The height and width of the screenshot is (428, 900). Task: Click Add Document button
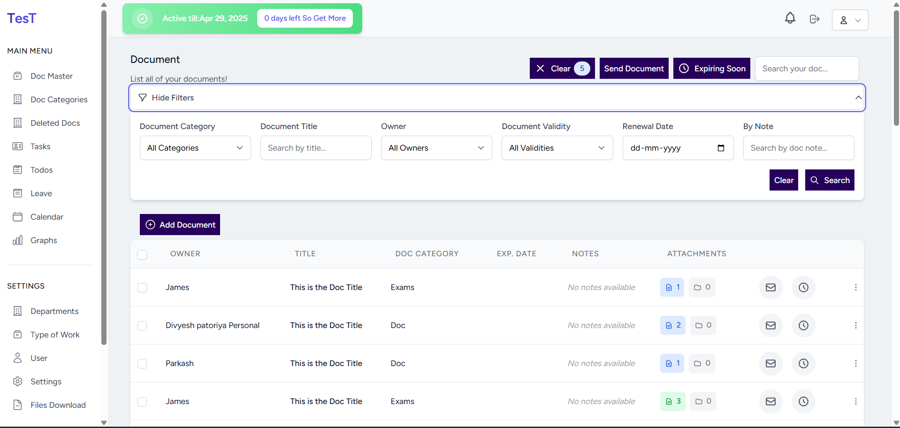[180, 225]
